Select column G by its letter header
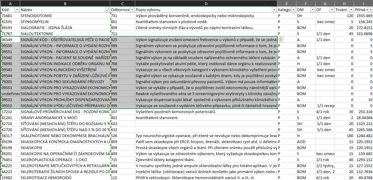 tap(325, 3)
